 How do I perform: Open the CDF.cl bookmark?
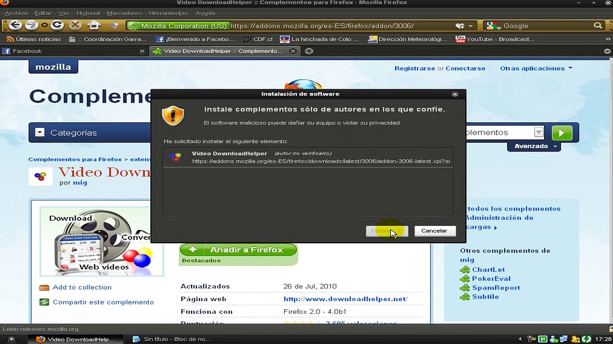258,39
